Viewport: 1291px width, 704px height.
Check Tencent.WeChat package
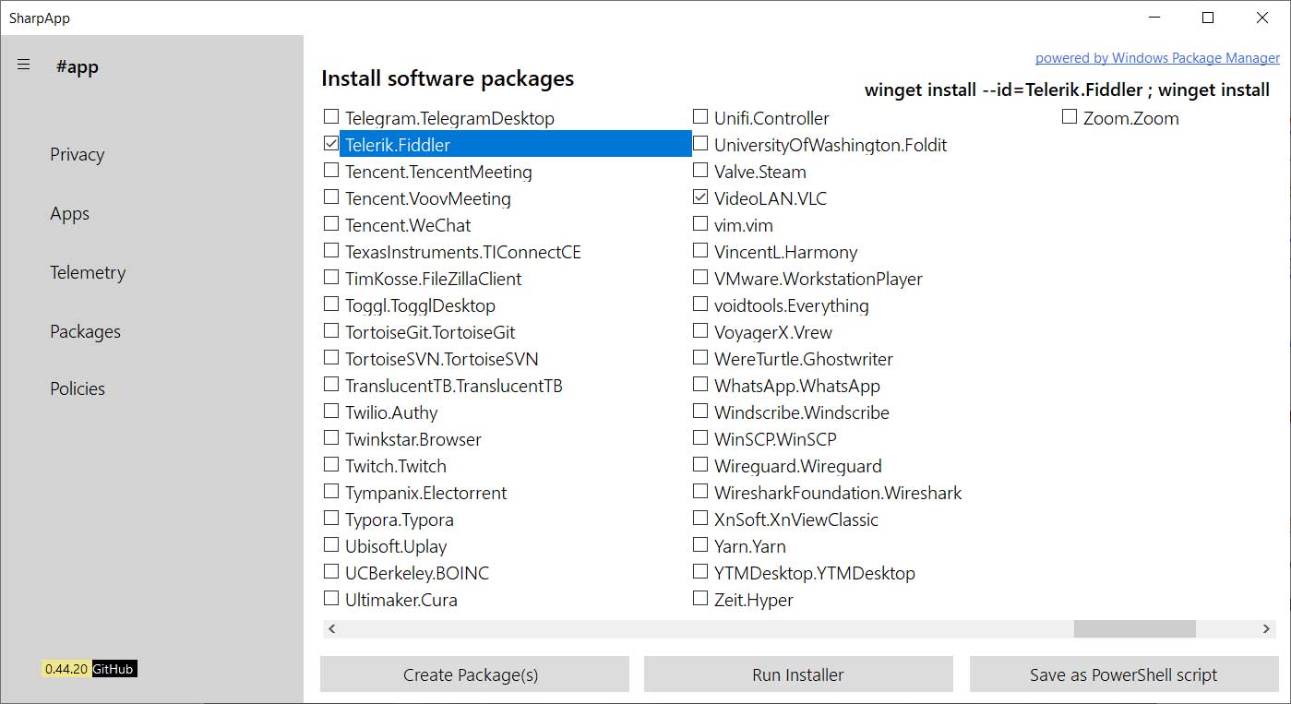click(330, 224)
